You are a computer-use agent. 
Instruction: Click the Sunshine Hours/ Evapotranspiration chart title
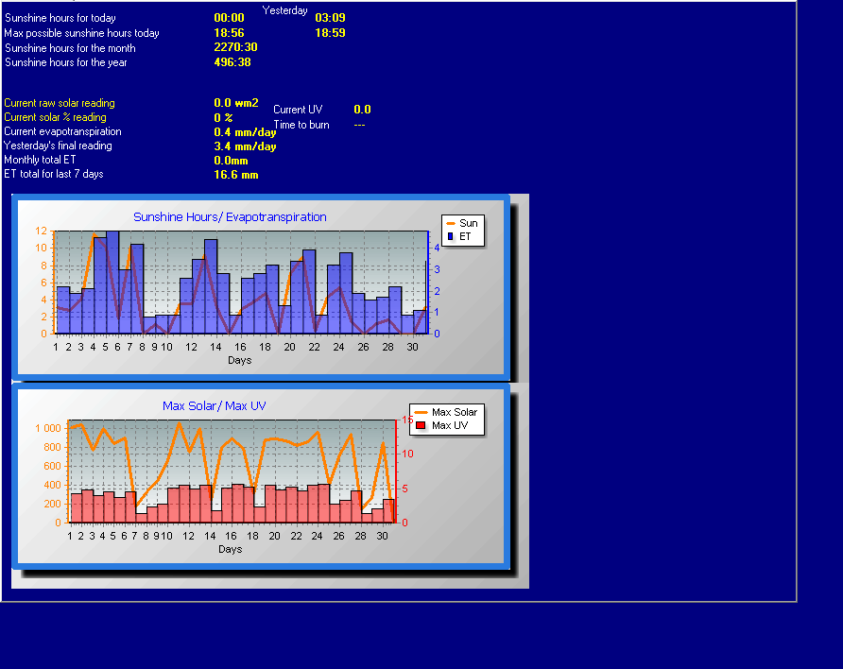click(230, 217)
